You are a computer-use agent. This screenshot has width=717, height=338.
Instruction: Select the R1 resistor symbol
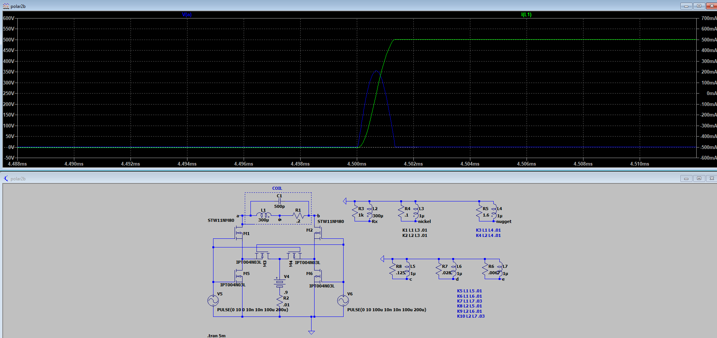pyautogui.click(x=298, y=215)
